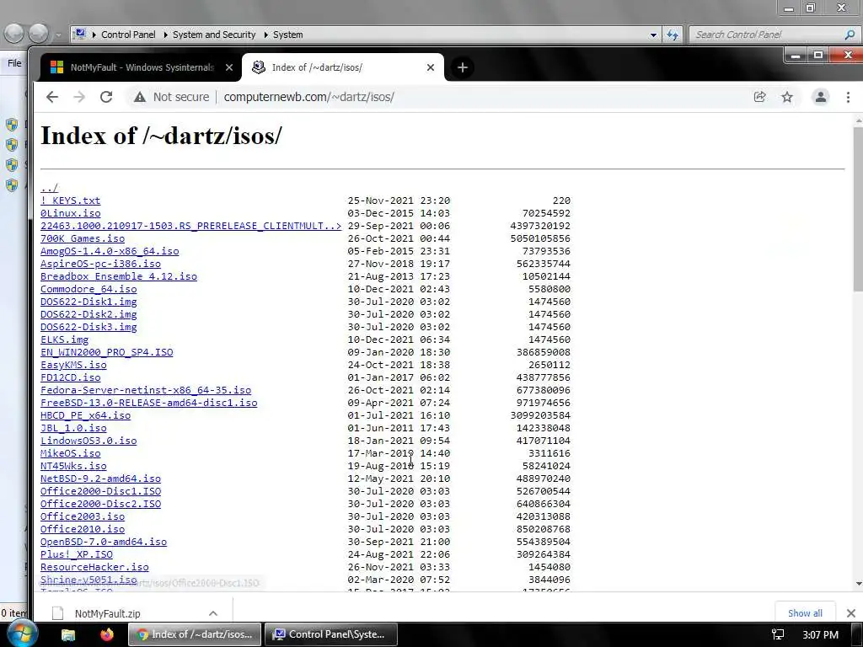Focus the Search Control Panel field
Viewport: 863px width, 647px height.
tap(768, 35)
